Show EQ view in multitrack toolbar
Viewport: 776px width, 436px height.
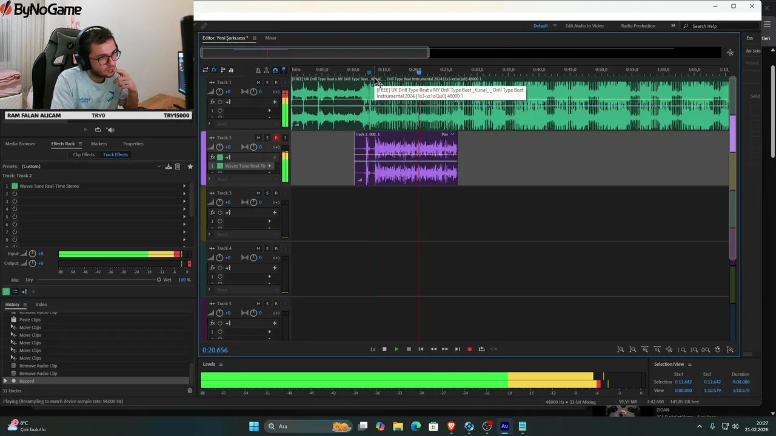point(231,70)
